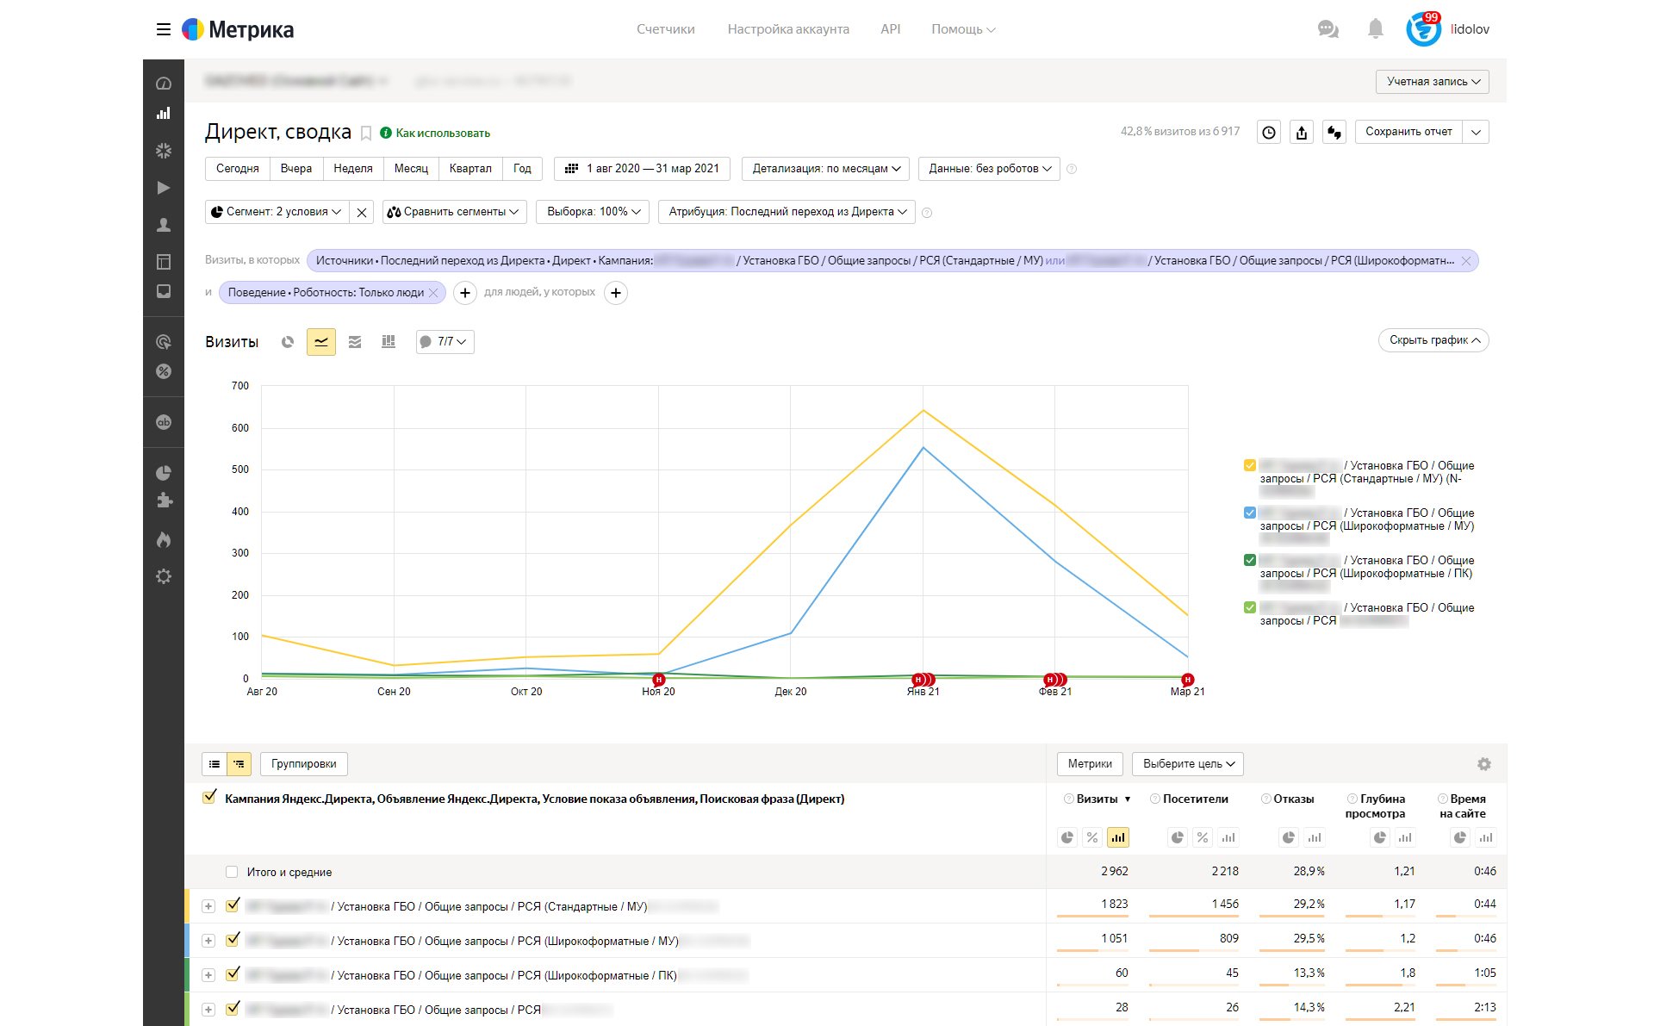Expand the Стандартные / МУ campaign row
The width and height of the screenshot is (1654, 1026).
208,906
